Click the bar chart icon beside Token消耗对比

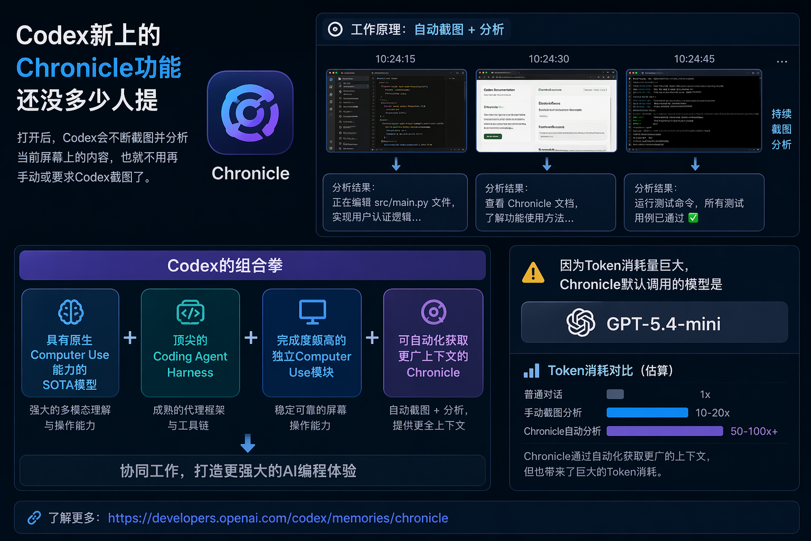(x=531, y=371)
